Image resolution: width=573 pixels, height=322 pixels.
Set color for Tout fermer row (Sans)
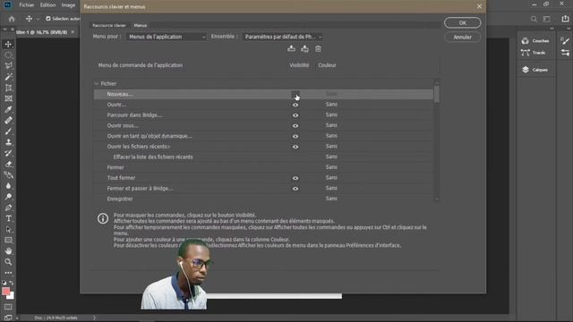point(331,178)
